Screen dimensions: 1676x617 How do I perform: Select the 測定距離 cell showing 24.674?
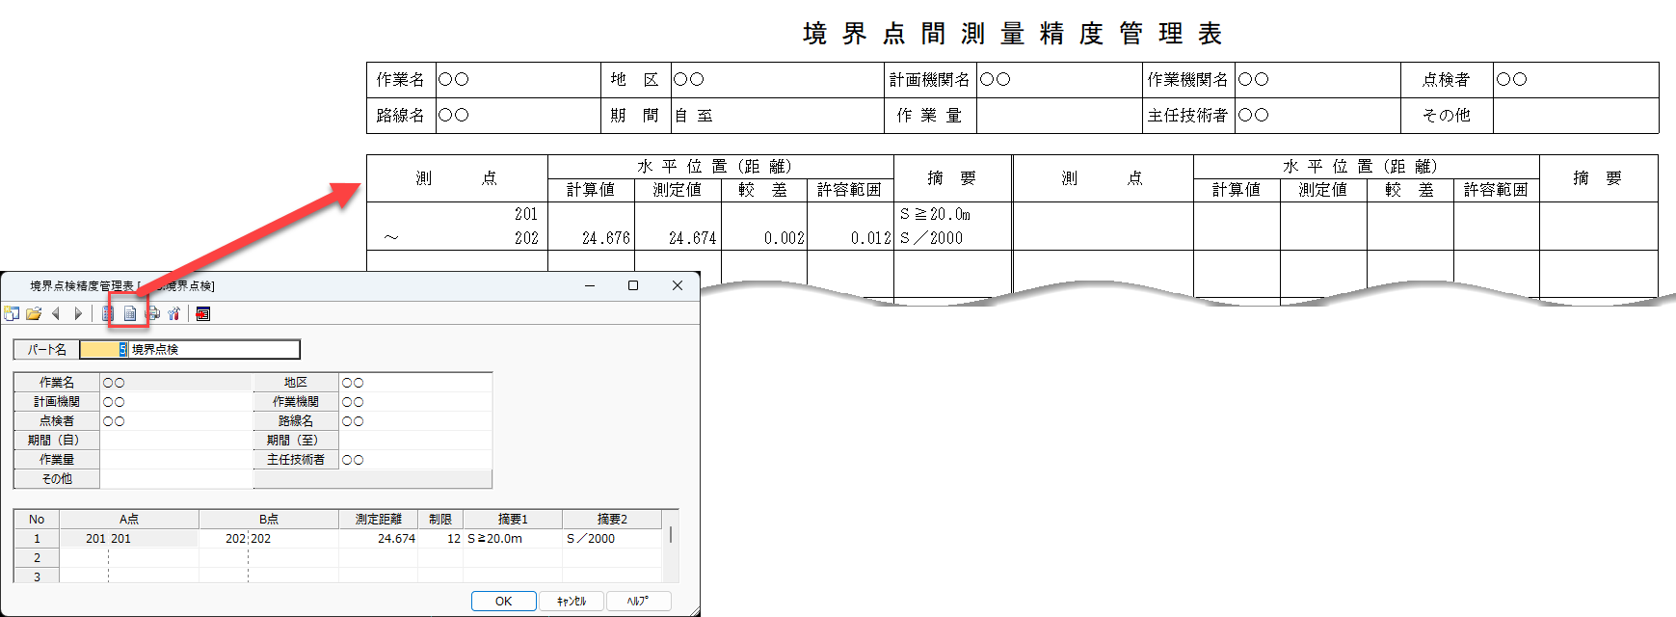tap(379, 539)
